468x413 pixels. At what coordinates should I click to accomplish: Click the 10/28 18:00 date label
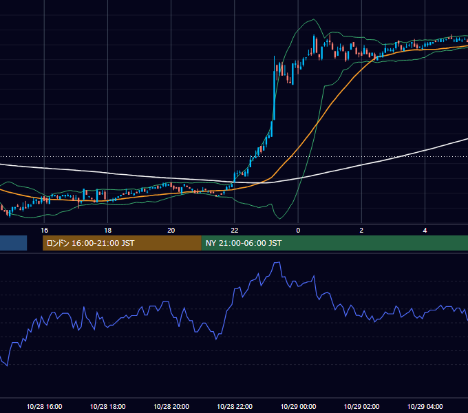coord(108,406)
